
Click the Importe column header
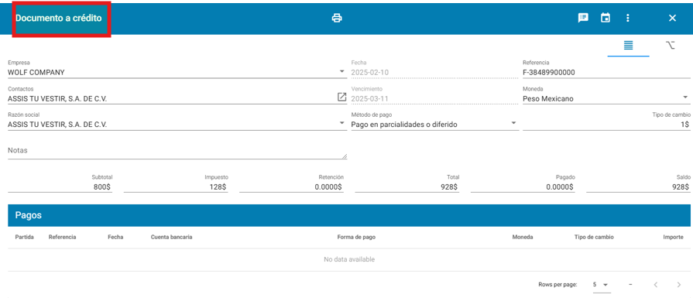pos(674,237)
